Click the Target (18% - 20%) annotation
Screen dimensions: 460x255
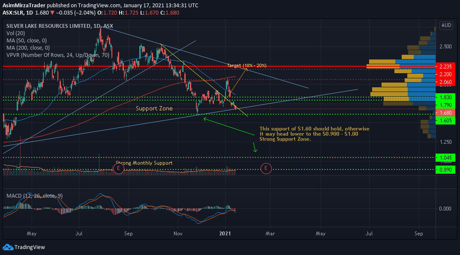pos(247,65)
